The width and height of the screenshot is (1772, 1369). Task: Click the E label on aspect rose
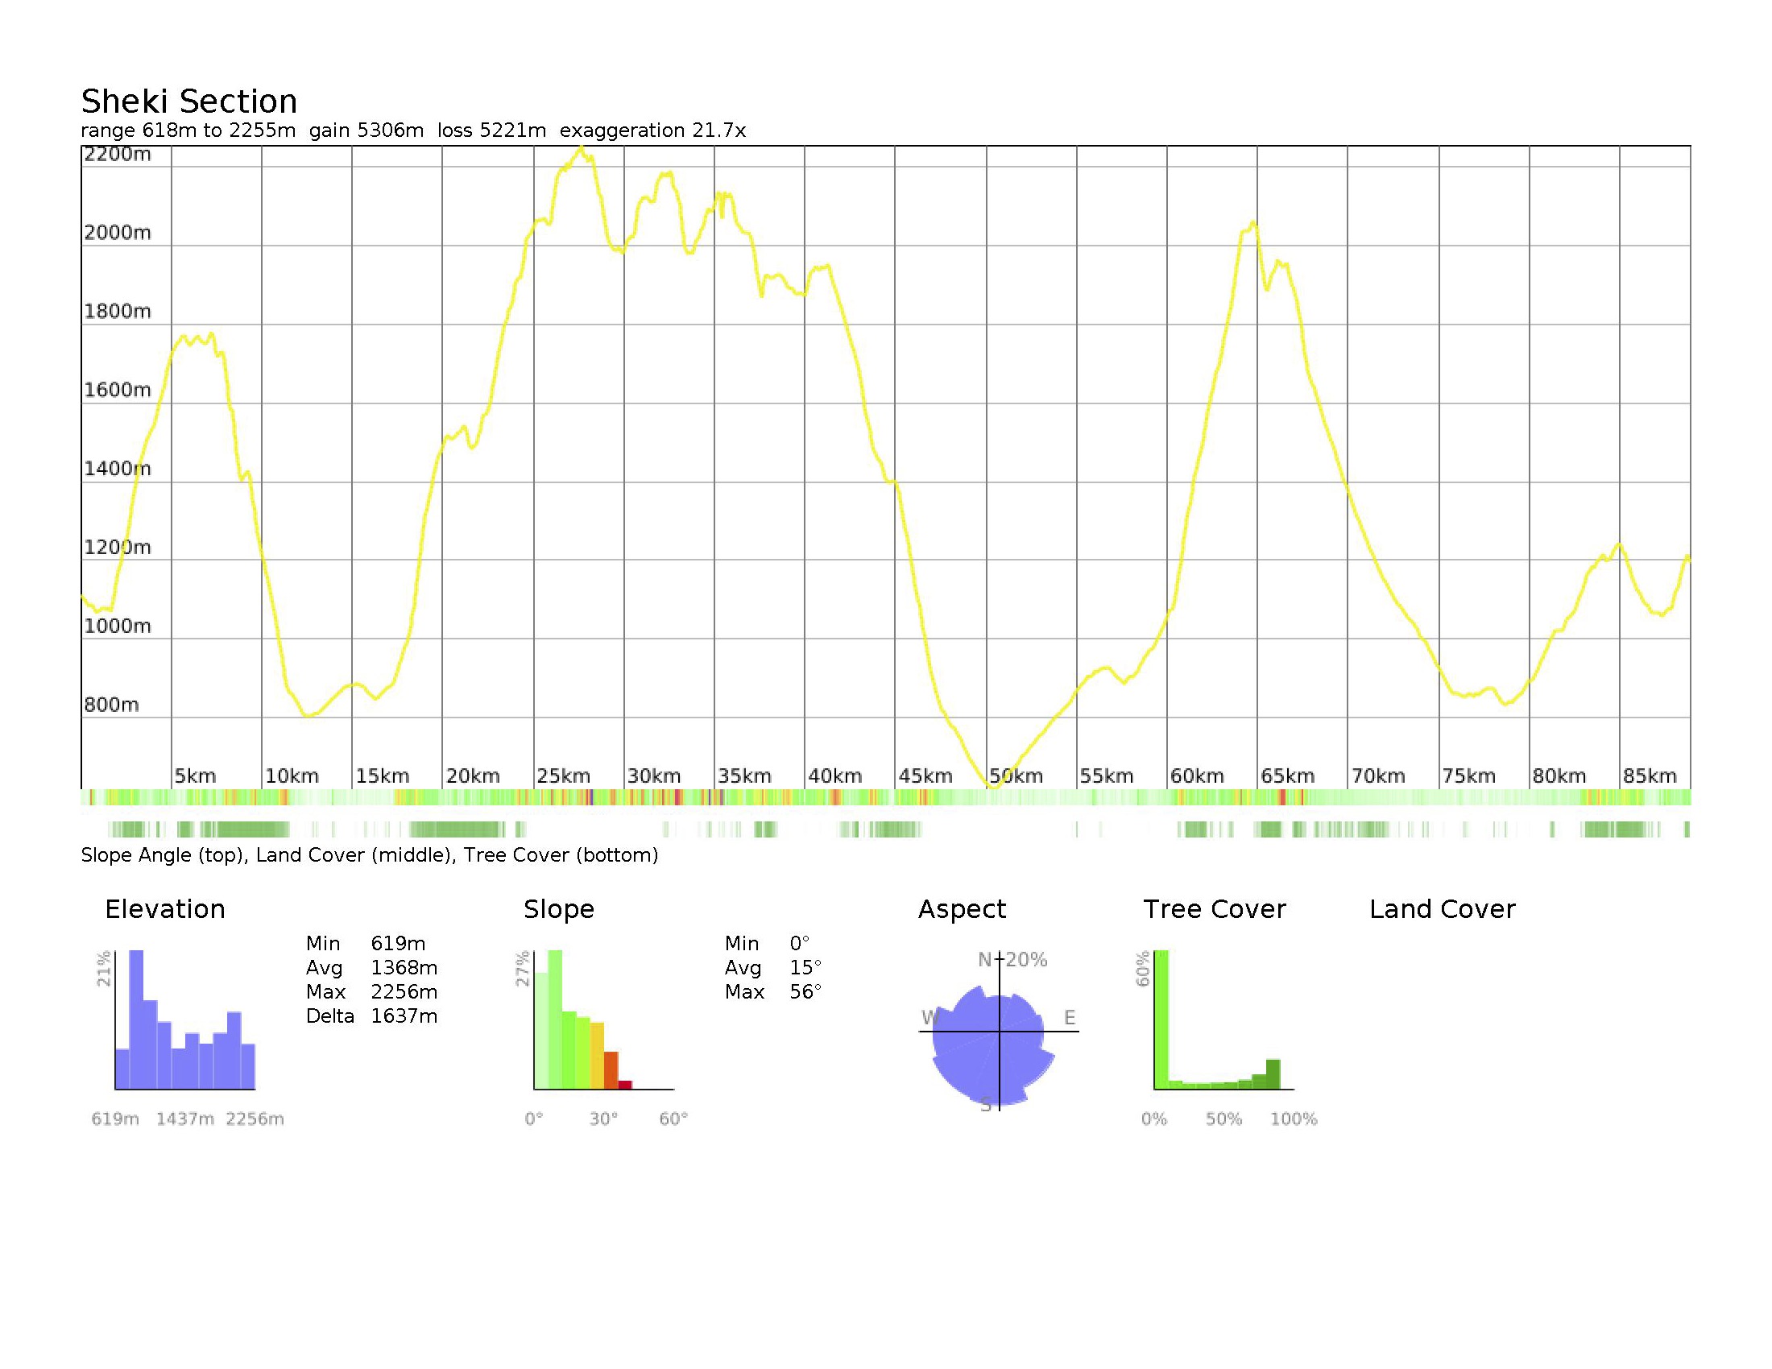1070,1018
